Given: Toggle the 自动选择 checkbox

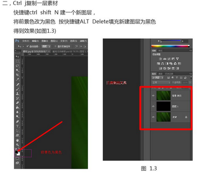Looking at the screenshot, I should (28, 46).
